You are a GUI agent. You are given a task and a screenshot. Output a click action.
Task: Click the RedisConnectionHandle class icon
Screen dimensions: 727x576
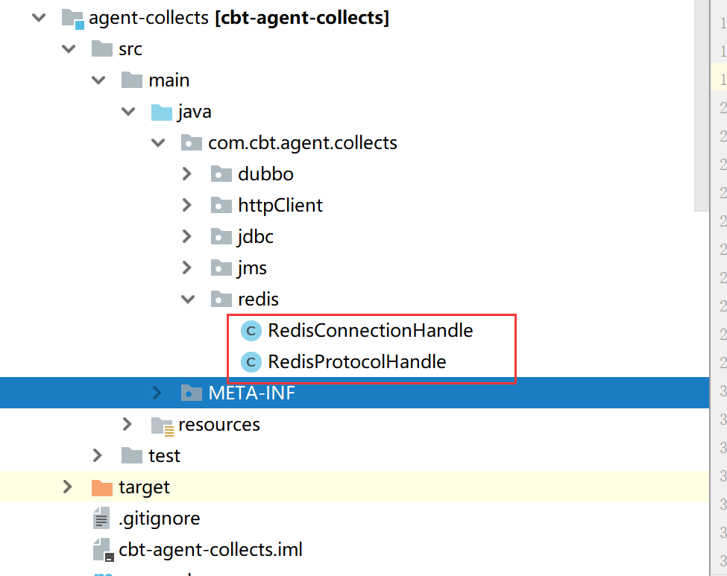tap(251, 331)
